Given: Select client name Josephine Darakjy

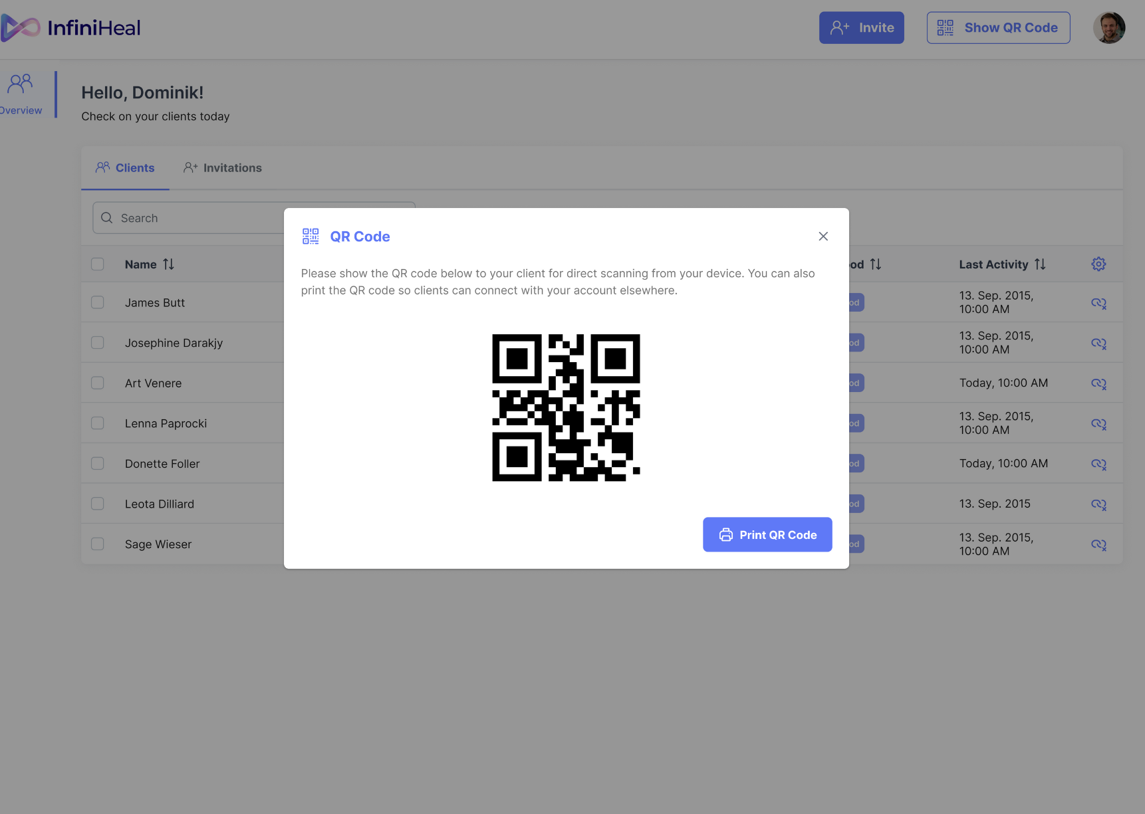Looking at the screenshot, I should 174,344.
